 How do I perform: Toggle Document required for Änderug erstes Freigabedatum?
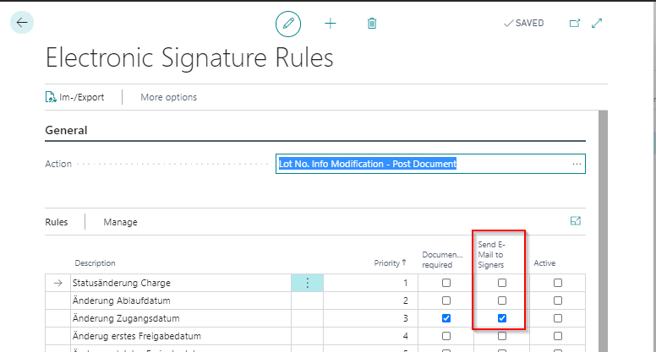(446, 336)
